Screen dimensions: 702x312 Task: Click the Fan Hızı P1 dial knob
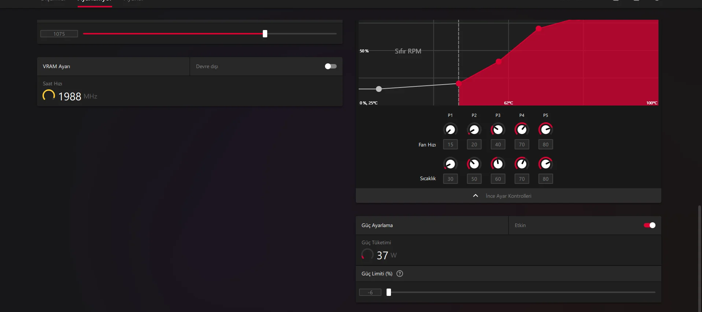[450, 129]
